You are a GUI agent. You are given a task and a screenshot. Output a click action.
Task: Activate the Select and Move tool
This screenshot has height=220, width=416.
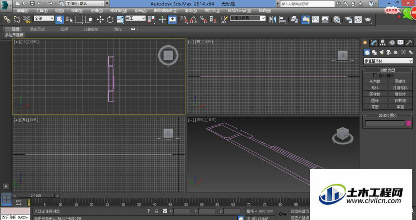[100, 20]
